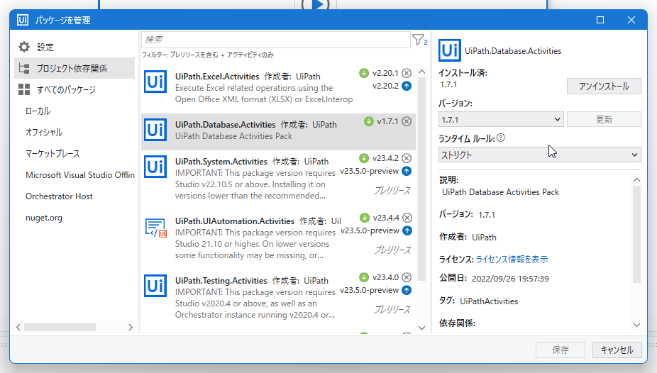Click the UiPath.System.Activities package logo

155,167
